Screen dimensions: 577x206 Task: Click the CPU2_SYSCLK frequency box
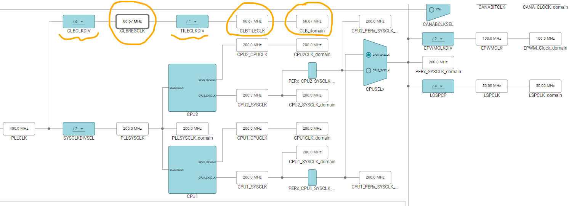pyautogui.click(x=252, y=95)
